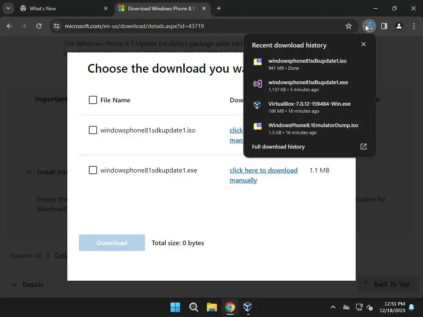The image size is (423, 317).
Task: Click the address bar URL
Action: click(134, 26)
